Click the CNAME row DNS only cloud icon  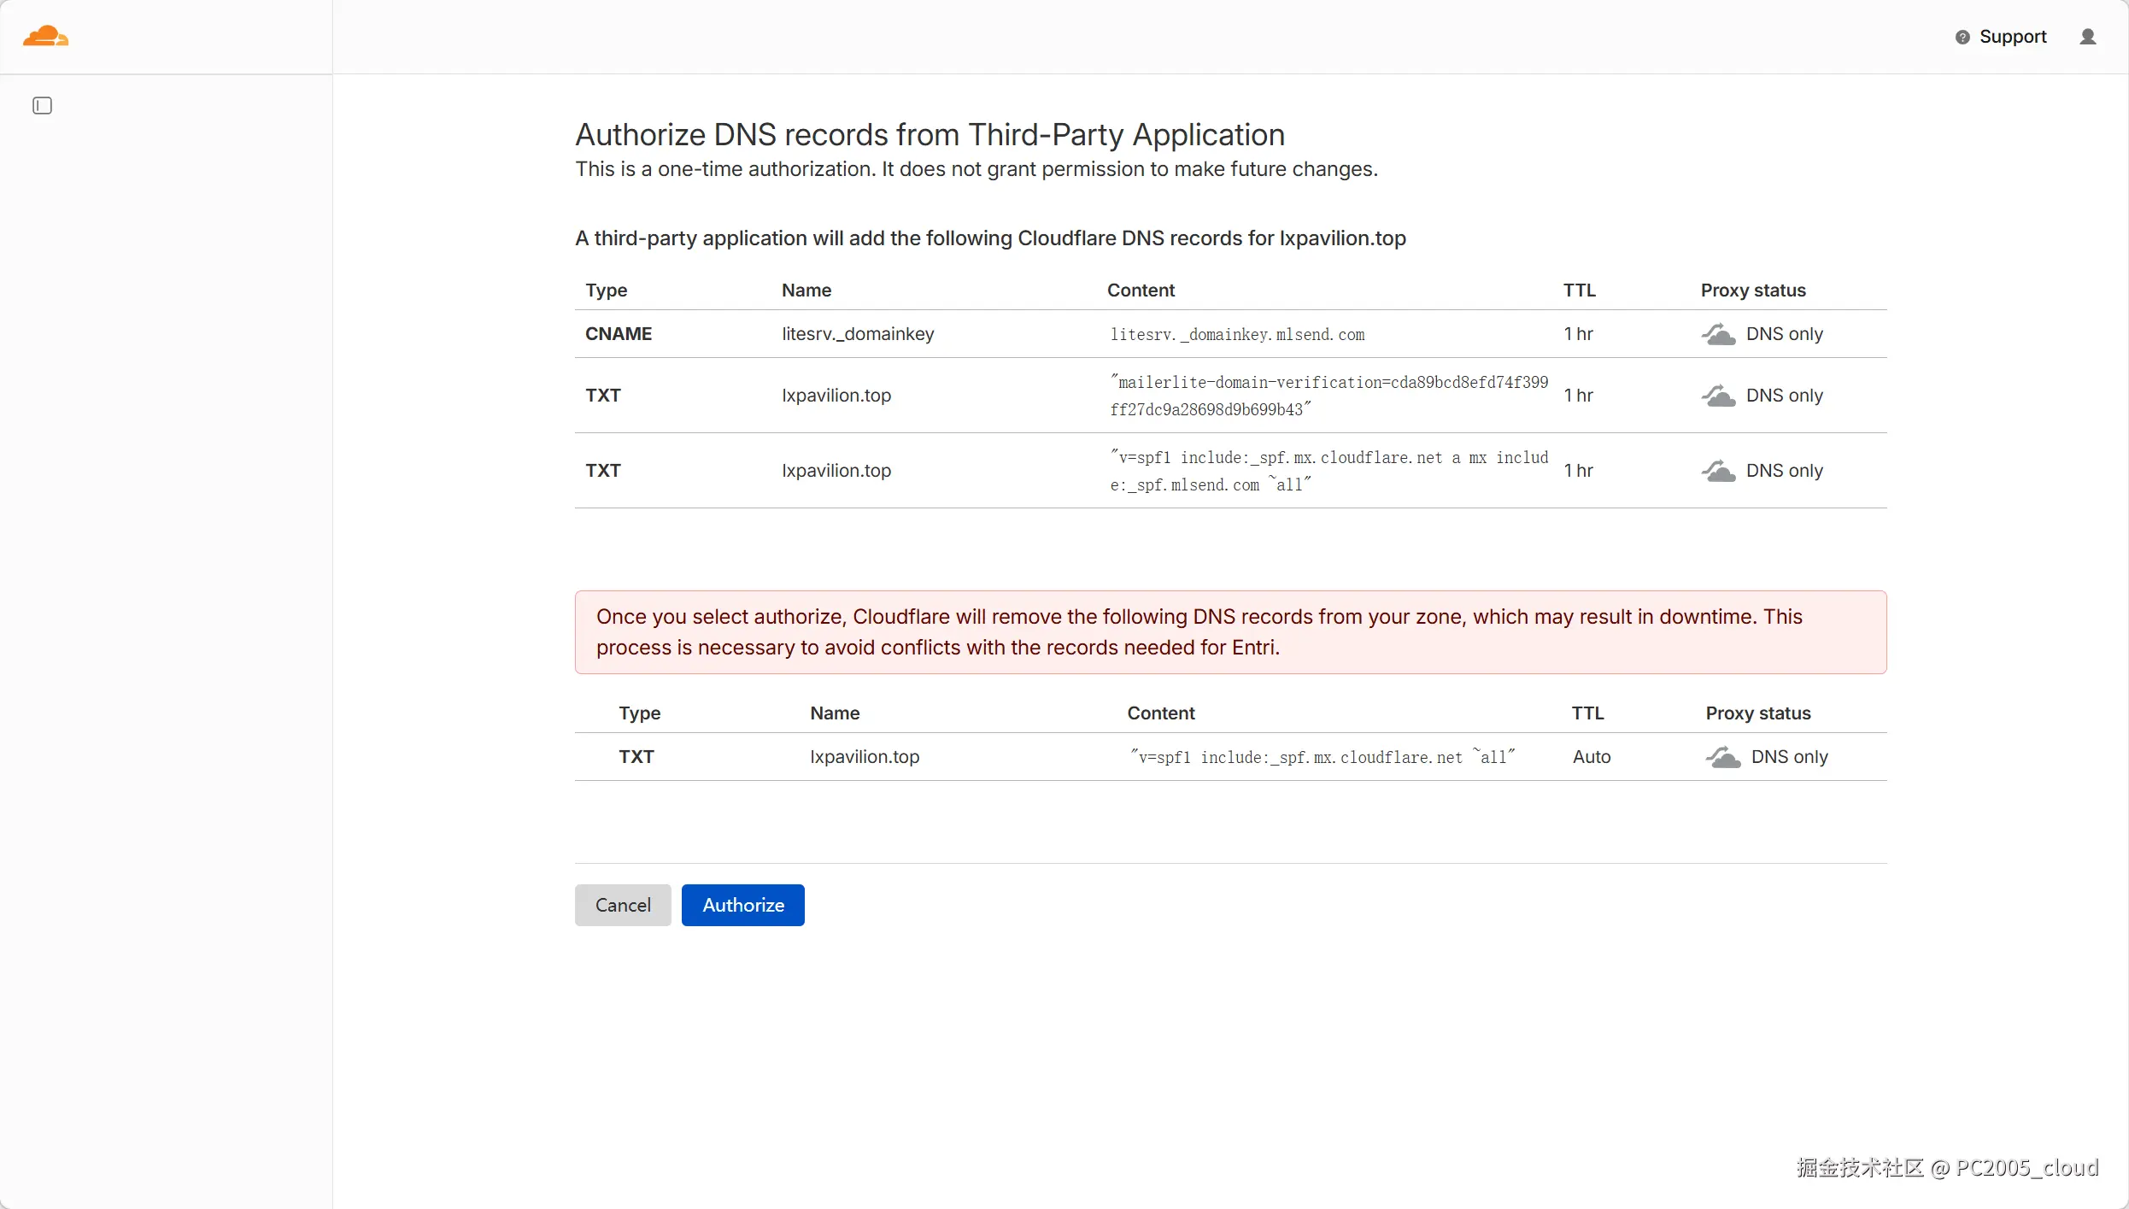point(1718,334)
